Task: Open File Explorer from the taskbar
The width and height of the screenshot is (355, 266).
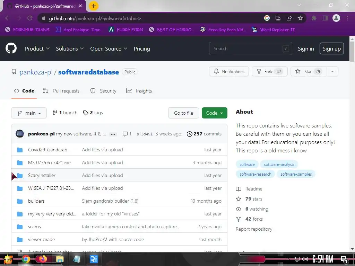Action: click(x=60, y=259)
